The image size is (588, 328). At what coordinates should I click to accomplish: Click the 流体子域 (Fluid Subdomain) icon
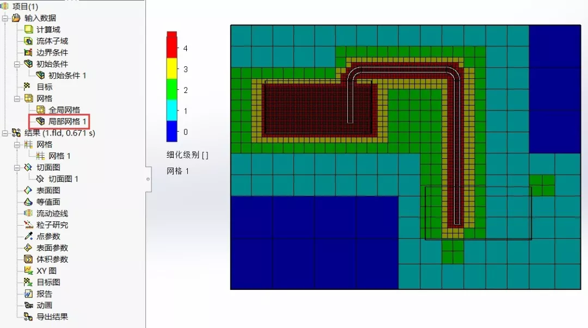point(27,41)
